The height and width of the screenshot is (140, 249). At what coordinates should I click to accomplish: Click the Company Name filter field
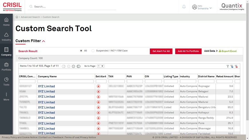(x=66, y=81)
